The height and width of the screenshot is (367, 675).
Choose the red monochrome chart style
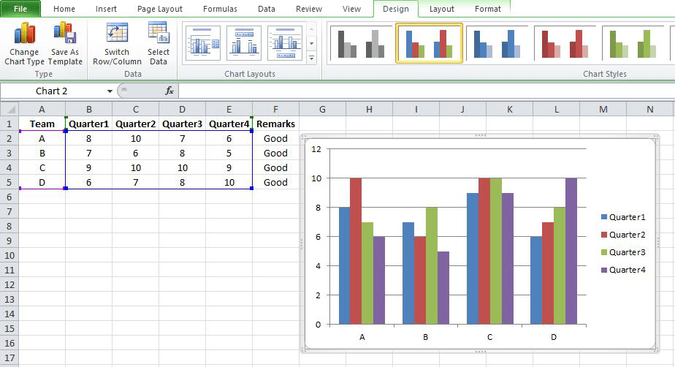click(565, 43)
